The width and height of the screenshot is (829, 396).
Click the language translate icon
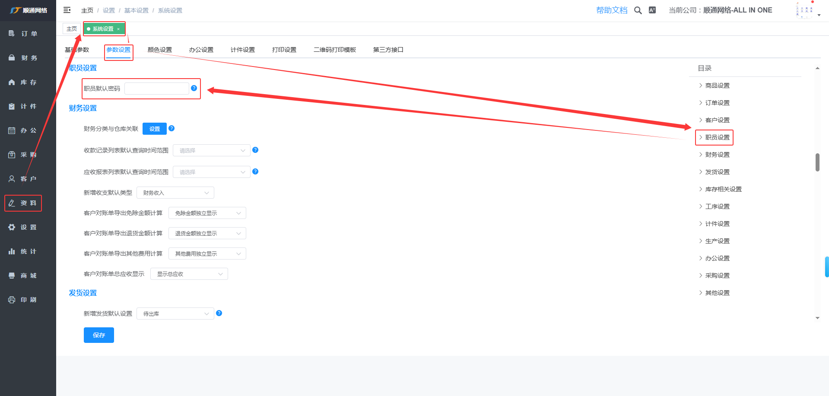click(652, 10)
